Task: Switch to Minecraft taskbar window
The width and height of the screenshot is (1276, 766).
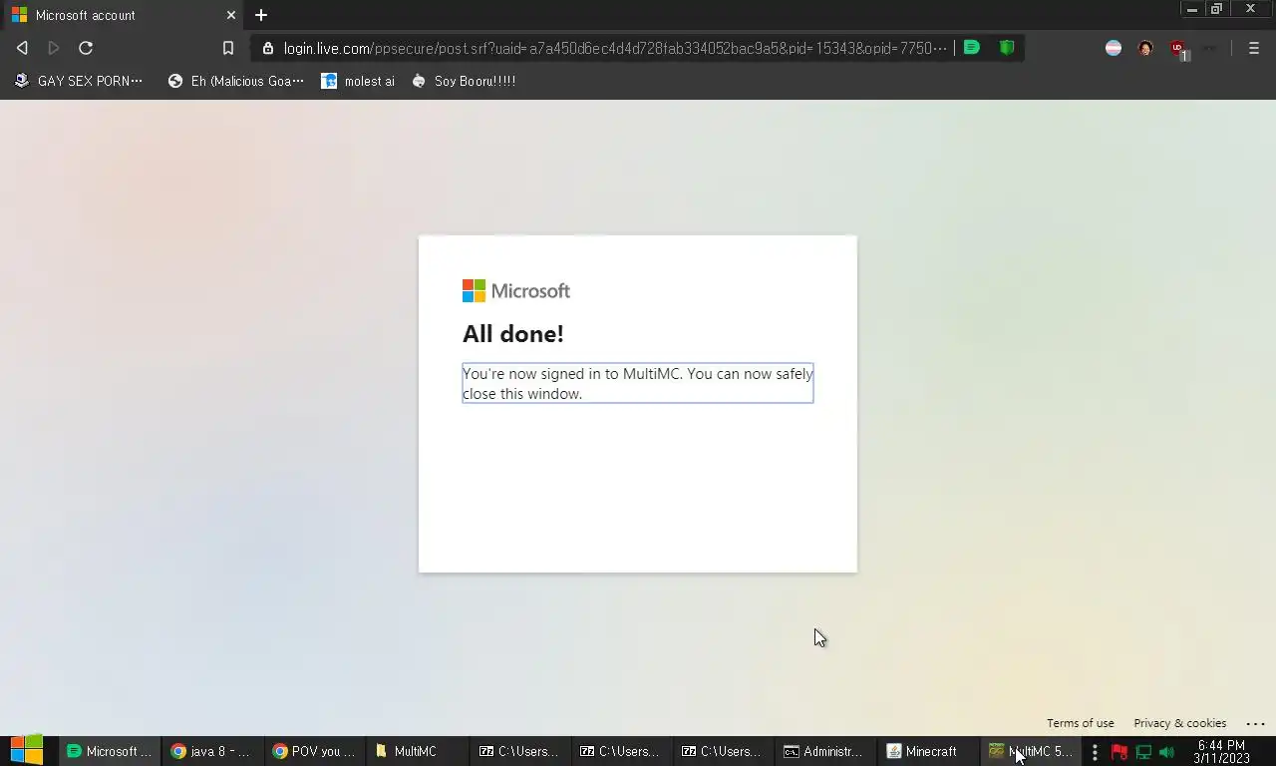Action: [x=927, y=751]
